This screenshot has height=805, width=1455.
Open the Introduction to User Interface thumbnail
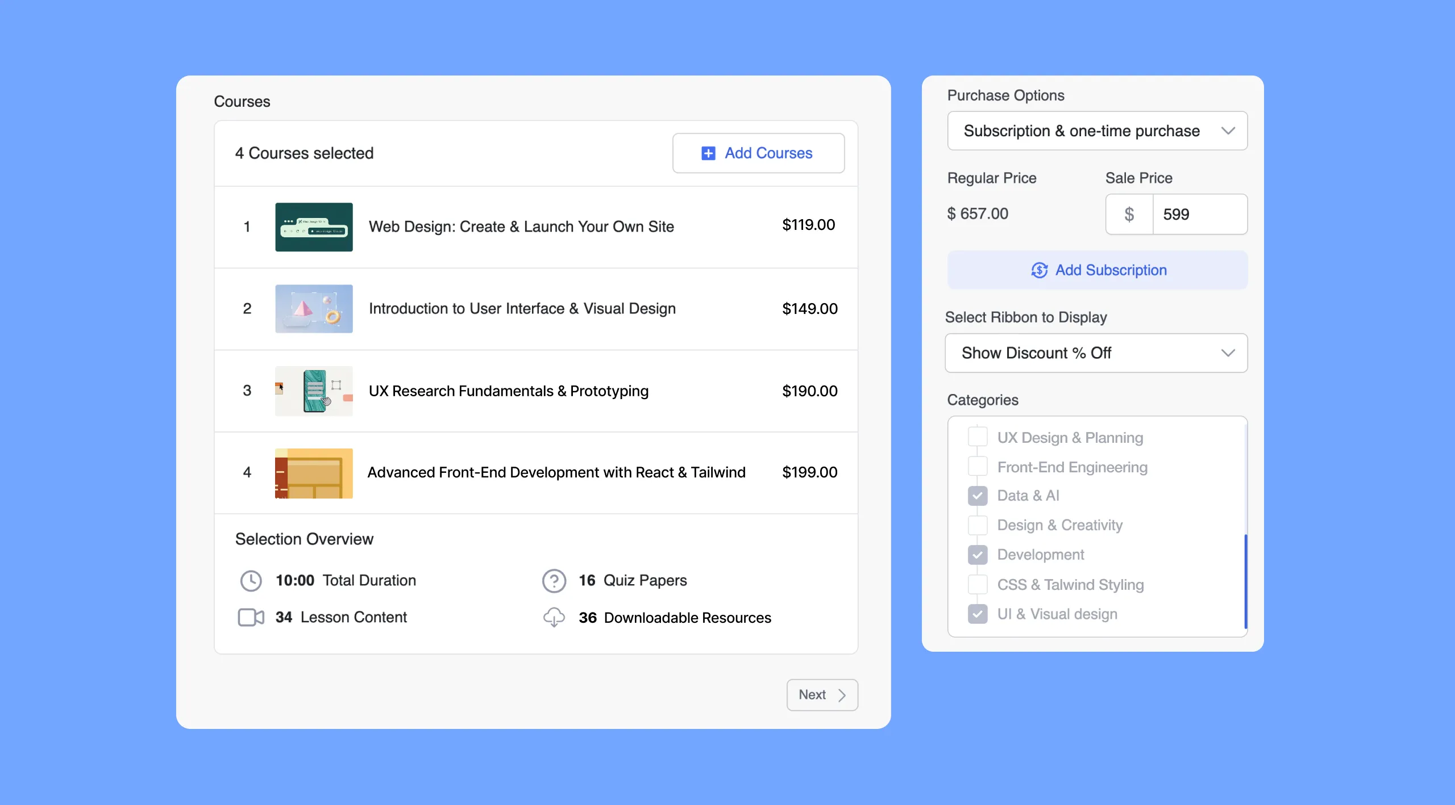tap(314, 309)
